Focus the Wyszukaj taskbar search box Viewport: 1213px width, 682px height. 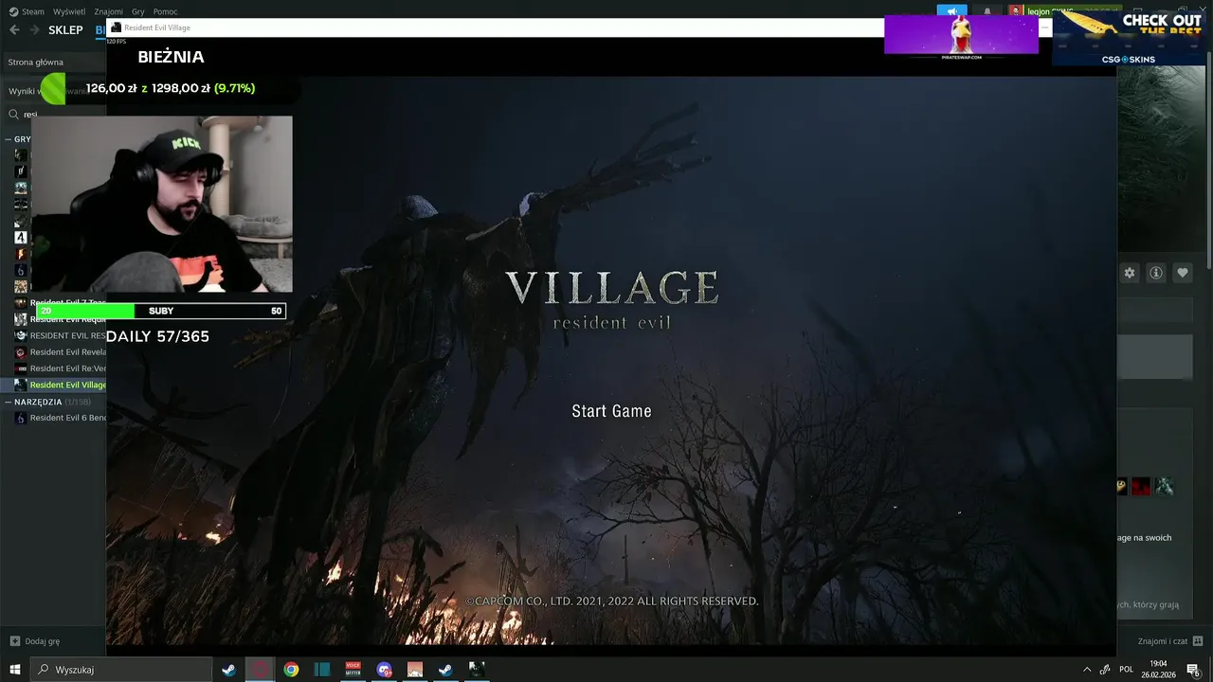point(121,670)
